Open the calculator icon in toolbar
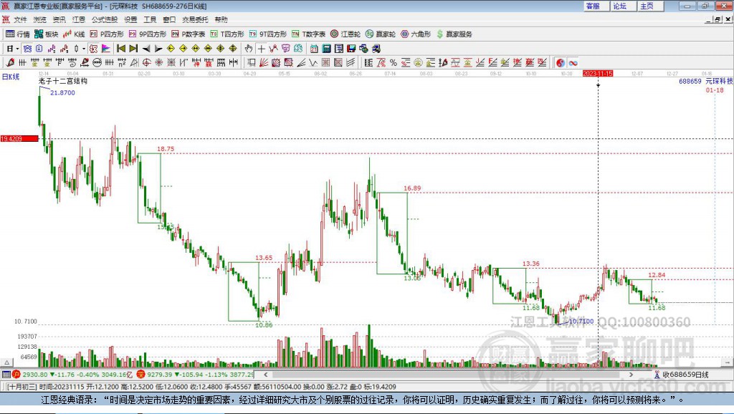The image size is (734, 414). click(327, 49)
